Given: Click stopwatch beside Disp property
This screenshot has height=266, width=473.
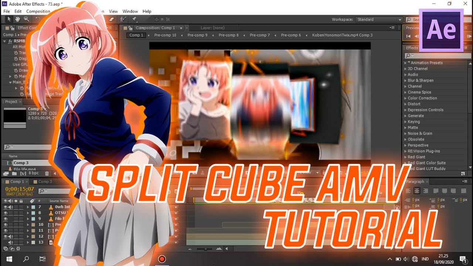Looking at the screenshot, I should [x=16, y=58].
